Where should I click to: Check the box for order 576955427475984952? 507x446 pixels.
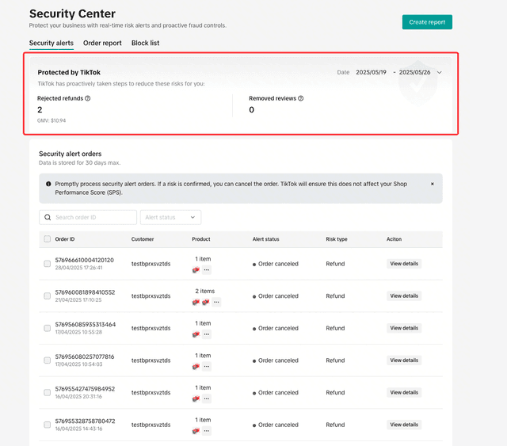[x=48, y=392]
